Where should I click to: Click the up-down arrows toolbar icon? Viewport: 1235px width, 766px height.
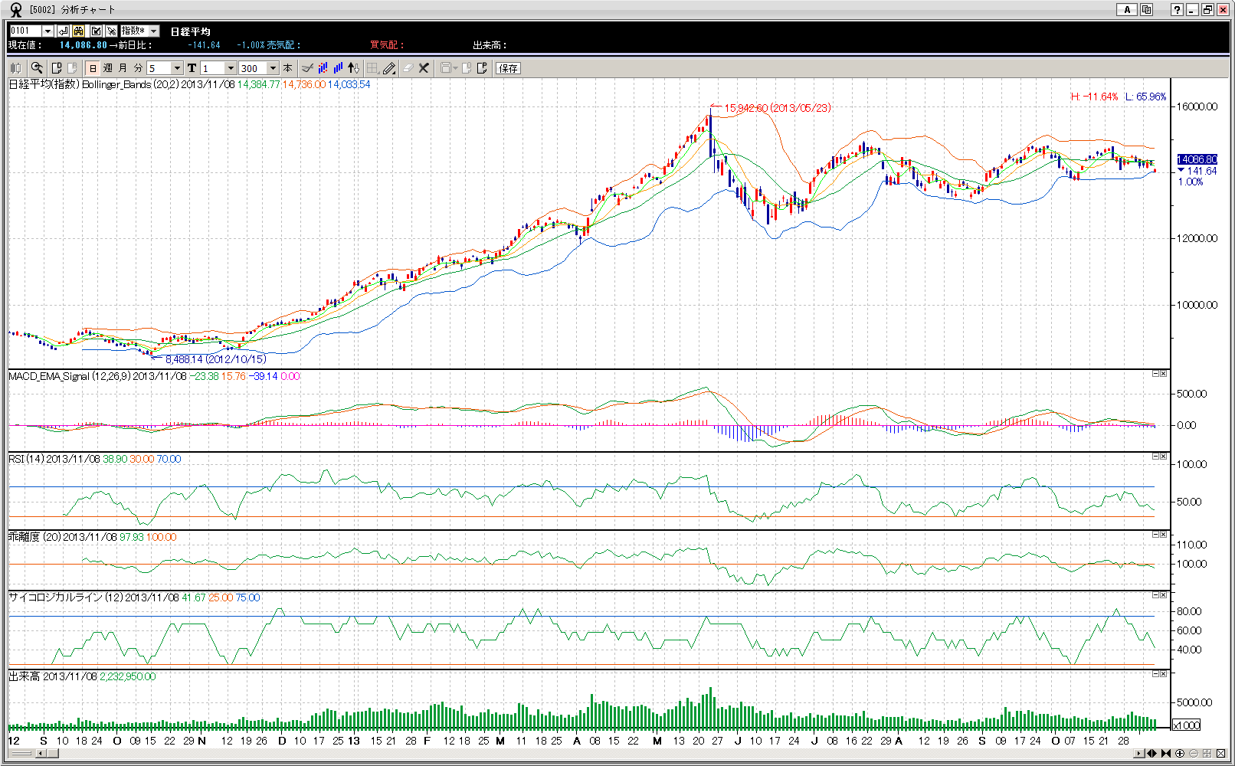coord(353,68)
